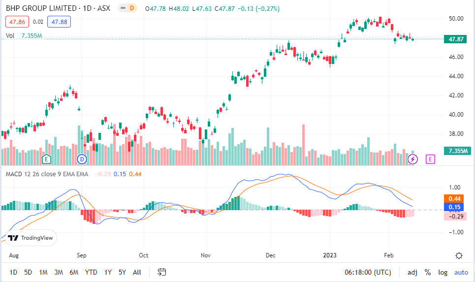
Task: Click the 47.87 current price label
Action: click(454, 39)
